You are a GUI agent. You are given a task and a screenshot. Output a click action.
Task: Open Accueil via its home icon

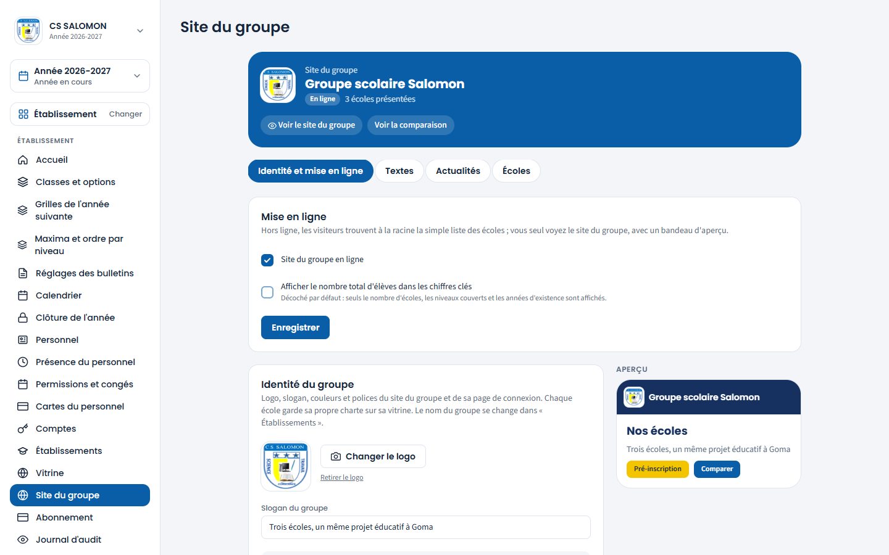coord(23,160)
